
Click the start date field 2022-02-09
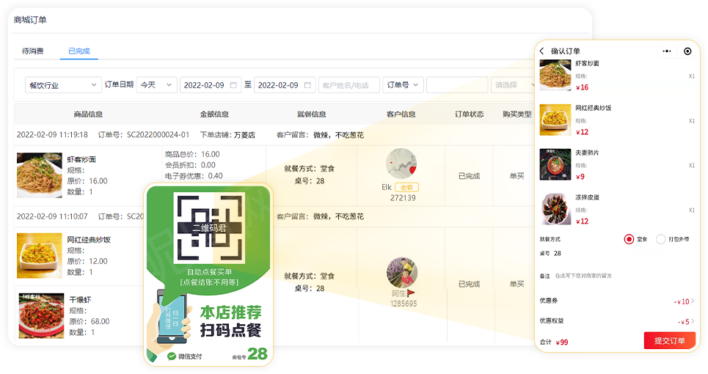[x=211, y=85]
